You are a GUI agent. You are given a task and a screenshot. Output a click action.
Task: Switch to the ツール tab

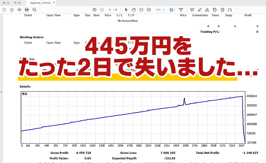(17, 2)
